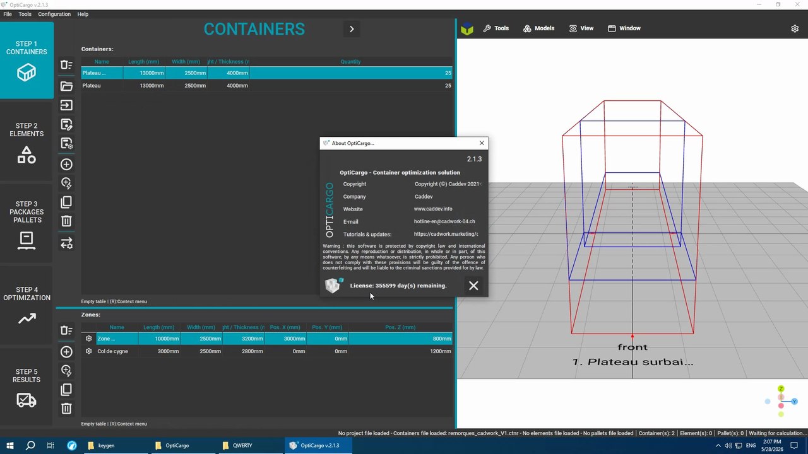
Task: Open save settings with the disk-and-gear icon
Action: tap(66, 144)
